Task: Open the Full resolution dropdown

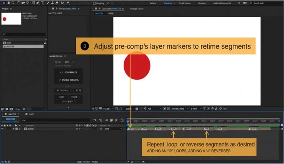Action: [x=154, y=109]
